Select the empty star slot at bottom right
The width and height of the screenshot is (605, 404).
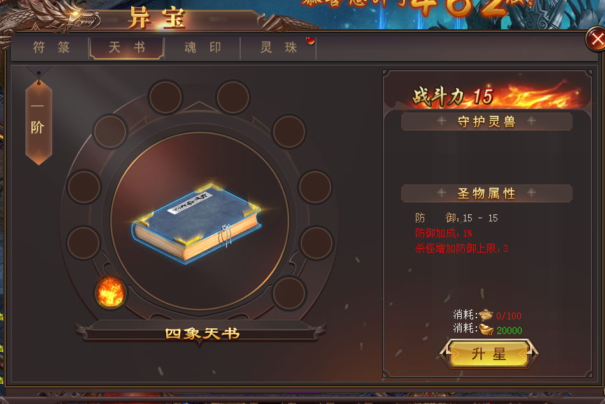point(289,293)
